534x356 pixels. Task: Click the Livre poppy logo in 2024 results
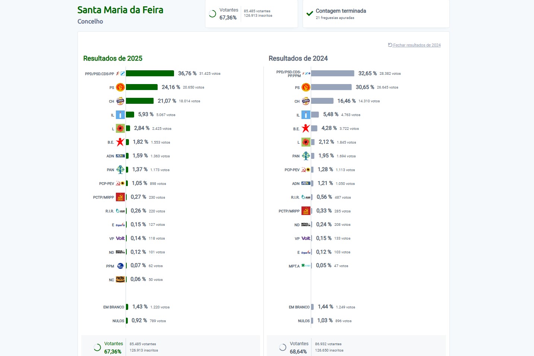(306, 142)
